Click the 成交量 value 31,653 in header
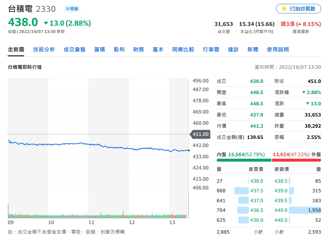Viewport: 330px width, 240px height. pos(224,24)
